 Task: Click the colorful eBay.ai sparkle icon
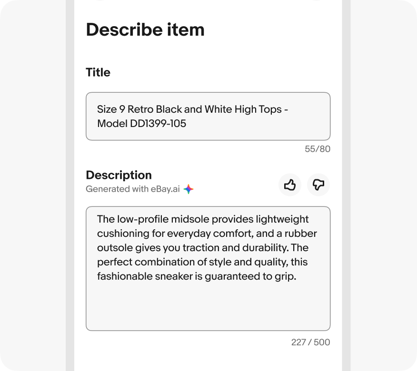(189, 189)
